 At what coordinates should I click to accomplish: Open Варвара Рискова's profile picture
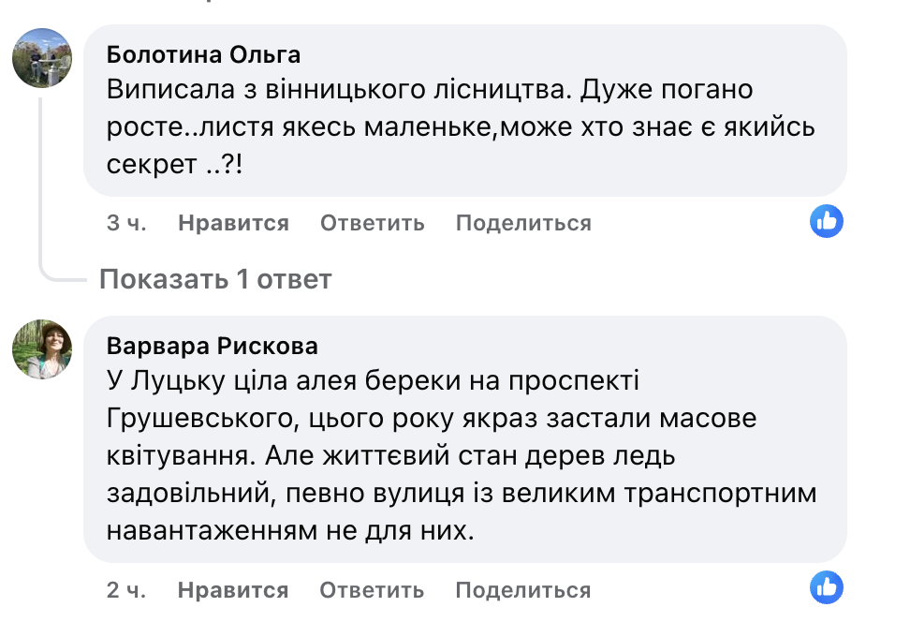coord(41,350)
